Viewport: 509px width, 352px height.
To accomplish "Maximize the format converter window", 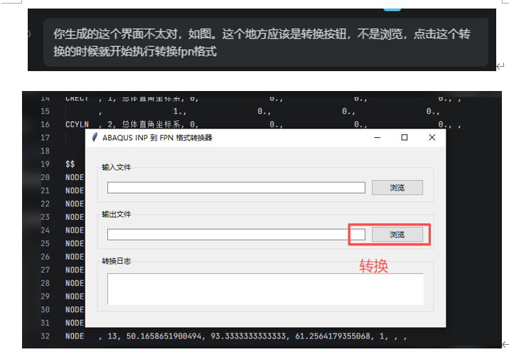I will pos(404,137).
